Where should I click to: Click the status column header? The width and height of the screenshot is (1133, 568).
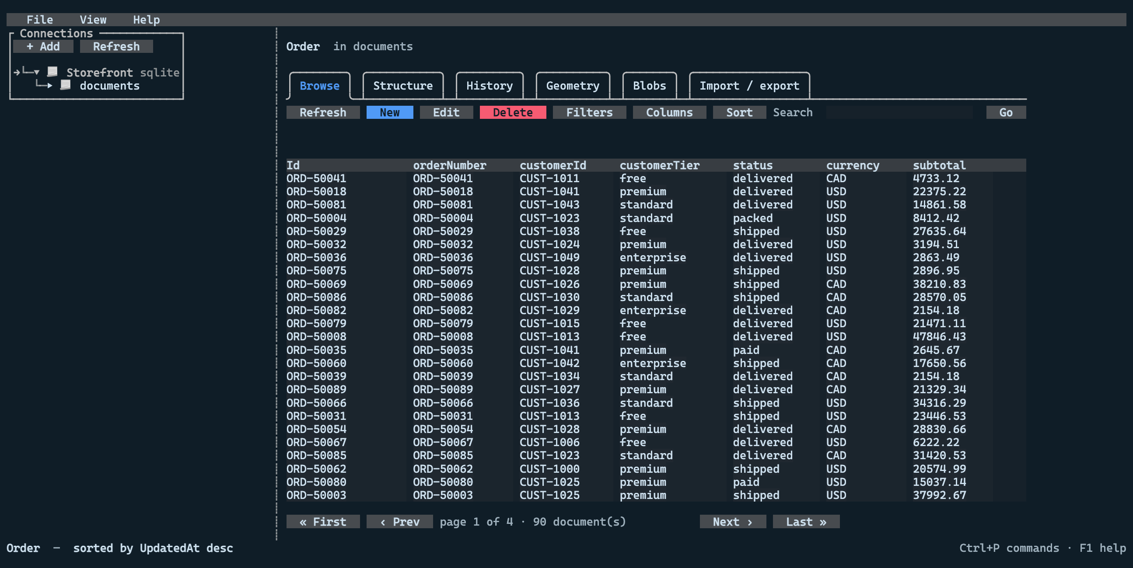752,165
